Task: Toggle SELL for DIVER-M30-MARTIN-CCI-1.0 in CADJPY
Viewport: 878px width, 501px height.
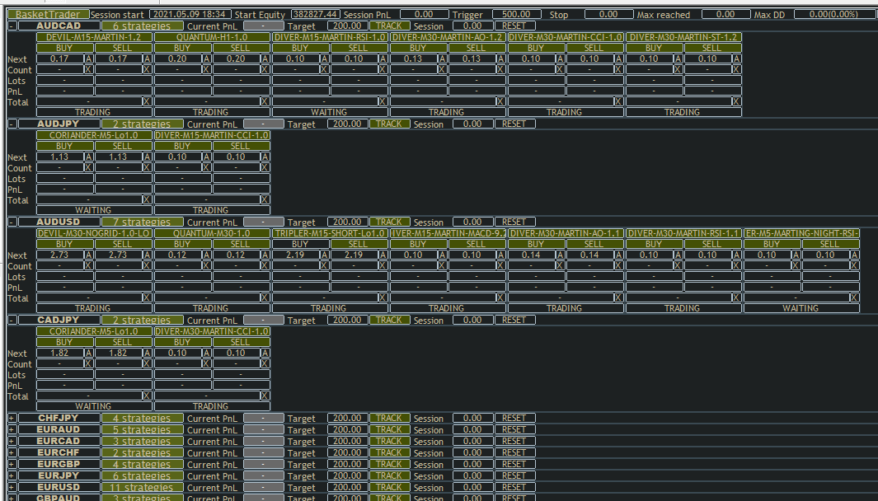Action: (x=240, y=341)
